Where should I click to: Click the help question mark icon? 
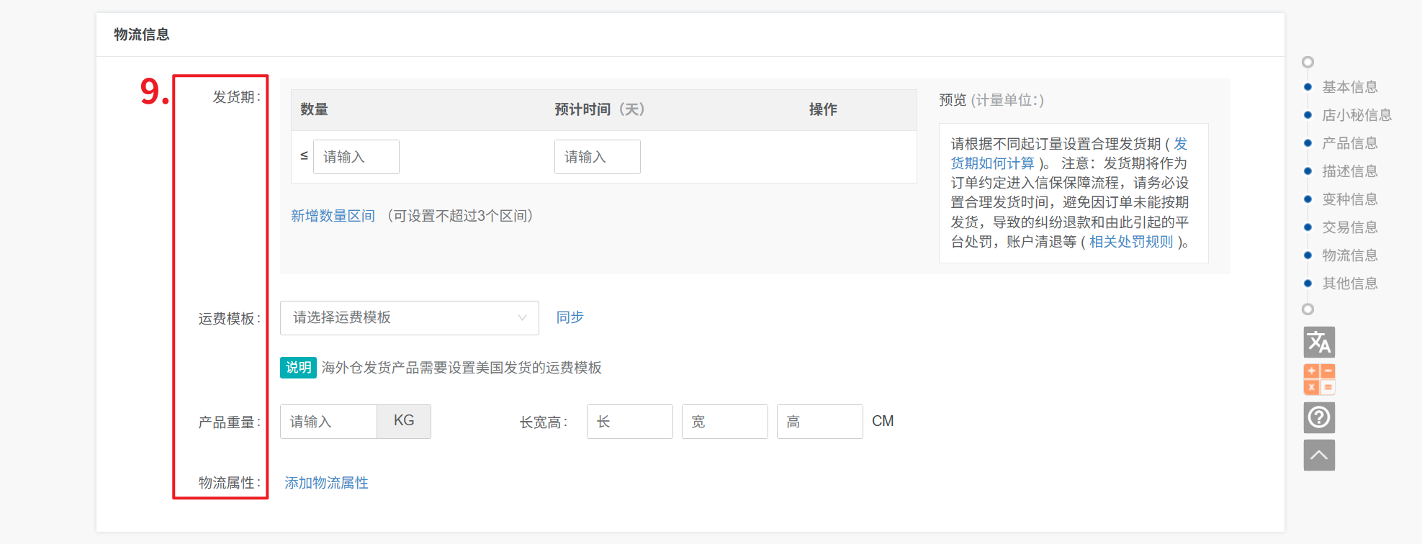coord(1318,417)
